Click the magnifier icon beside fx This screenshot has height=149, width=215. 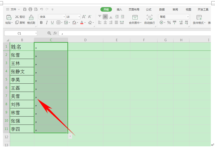49,33
